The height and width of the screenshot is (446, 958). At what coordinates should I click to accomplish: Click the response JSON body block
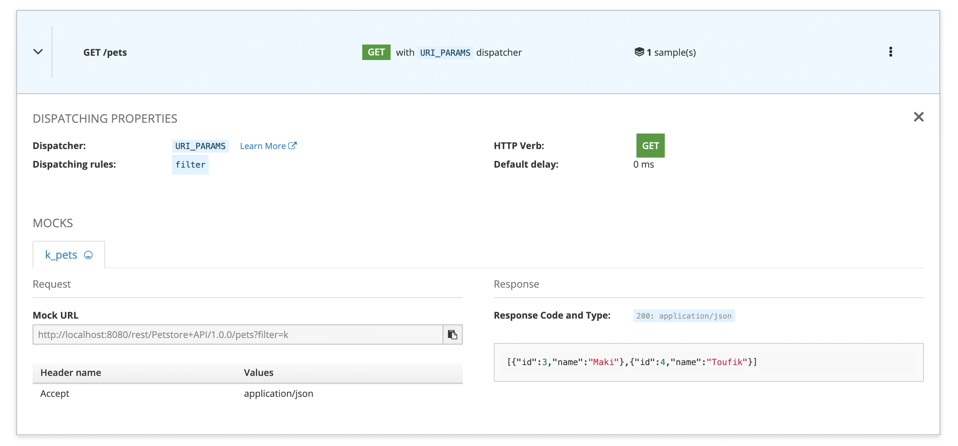click(708, 362)
